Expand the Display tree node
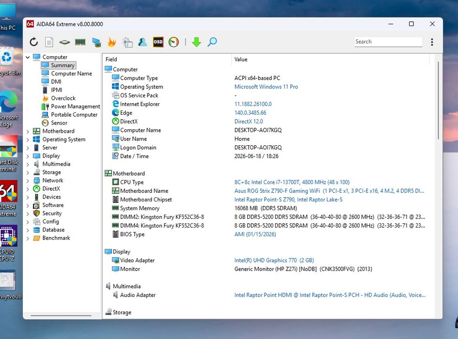The image size is (458, 339). [28, 156]
